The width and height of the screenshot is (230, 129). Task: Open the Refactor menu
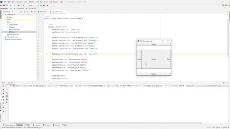(x=31, y=2)
